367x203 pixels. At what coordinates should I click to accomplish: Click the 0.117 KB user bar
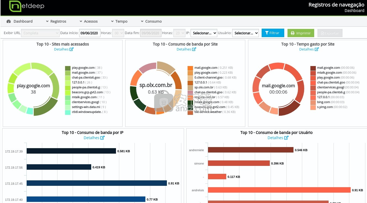click(x=217, y=177)
